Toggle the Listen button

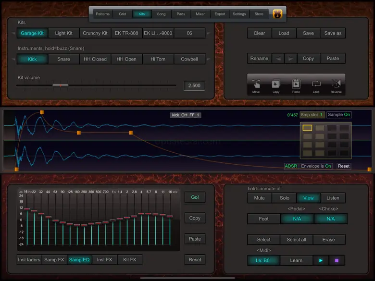[x=333, y=198]
